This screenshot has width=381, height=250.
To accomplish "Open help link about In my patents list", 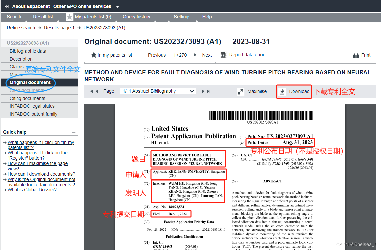I will click(41, 145).
